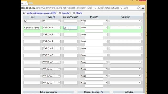The height and width of the screenshot is (94, 168).
Task: Click the Length/Values column header
Action: click(x=70, y=17)
